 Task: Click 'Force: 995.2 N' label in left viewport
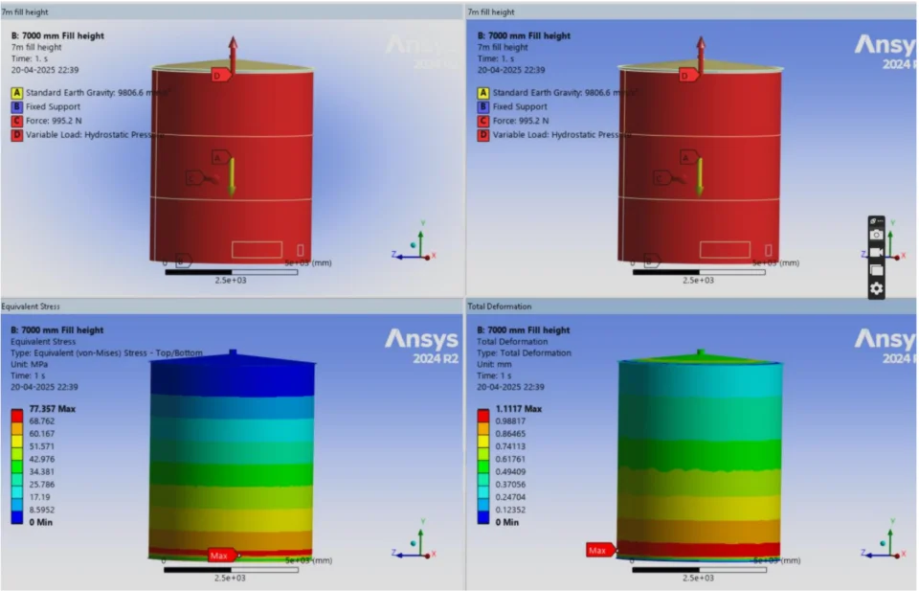[54, 121]
